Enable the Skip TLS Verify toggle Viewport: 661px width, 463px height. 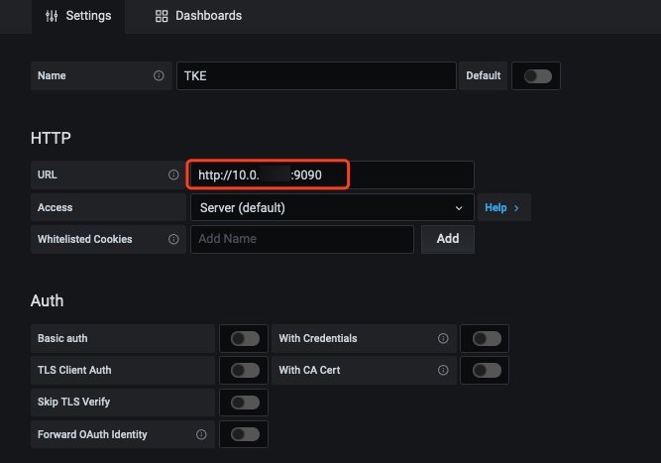[x=245, y=402]
